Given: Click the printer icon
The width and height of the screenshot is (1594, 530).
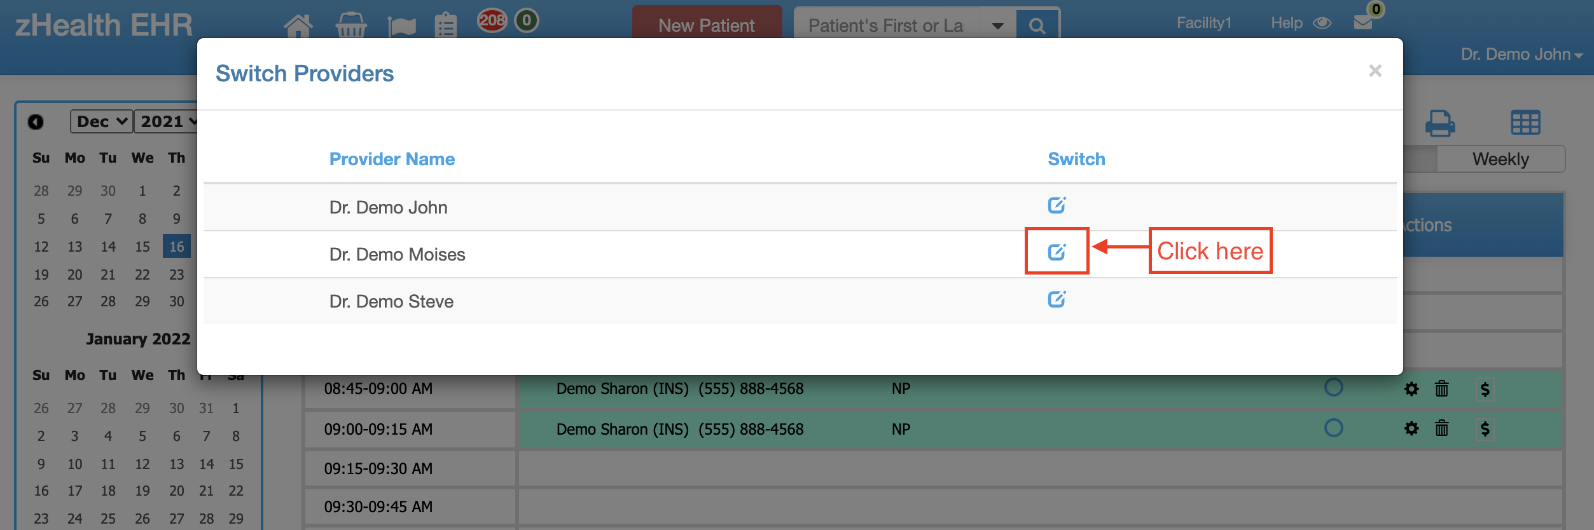Looking at the screenshot, I should click(1440, 123).
